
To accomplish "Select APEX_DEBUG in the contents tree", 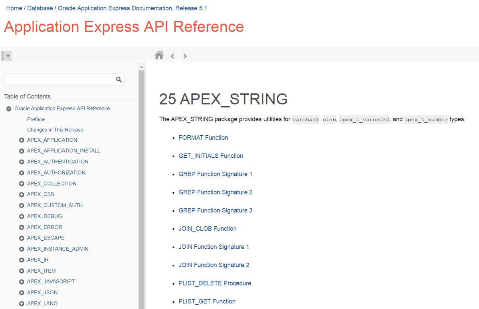I will click(45, 216).
